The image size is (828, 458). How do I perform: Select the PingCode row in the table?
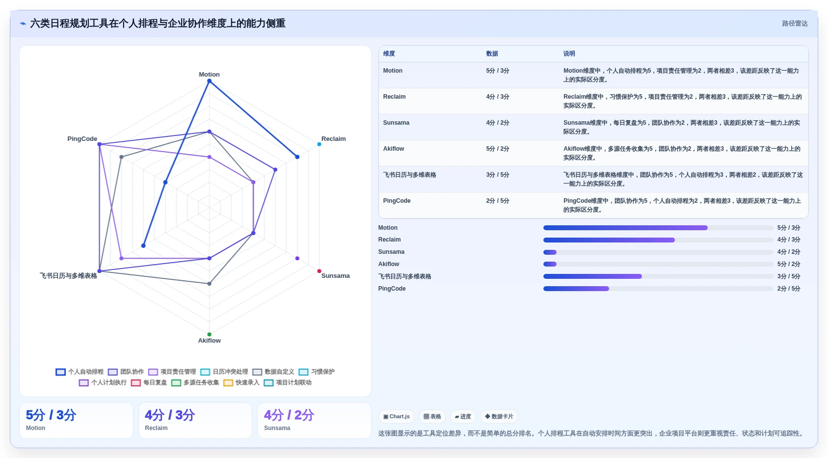(593, 205)
